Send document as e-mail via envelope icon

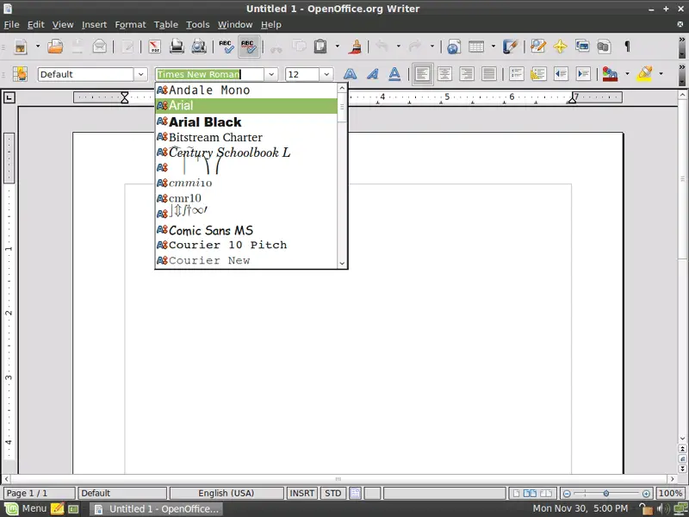click(x=100, y=47)
